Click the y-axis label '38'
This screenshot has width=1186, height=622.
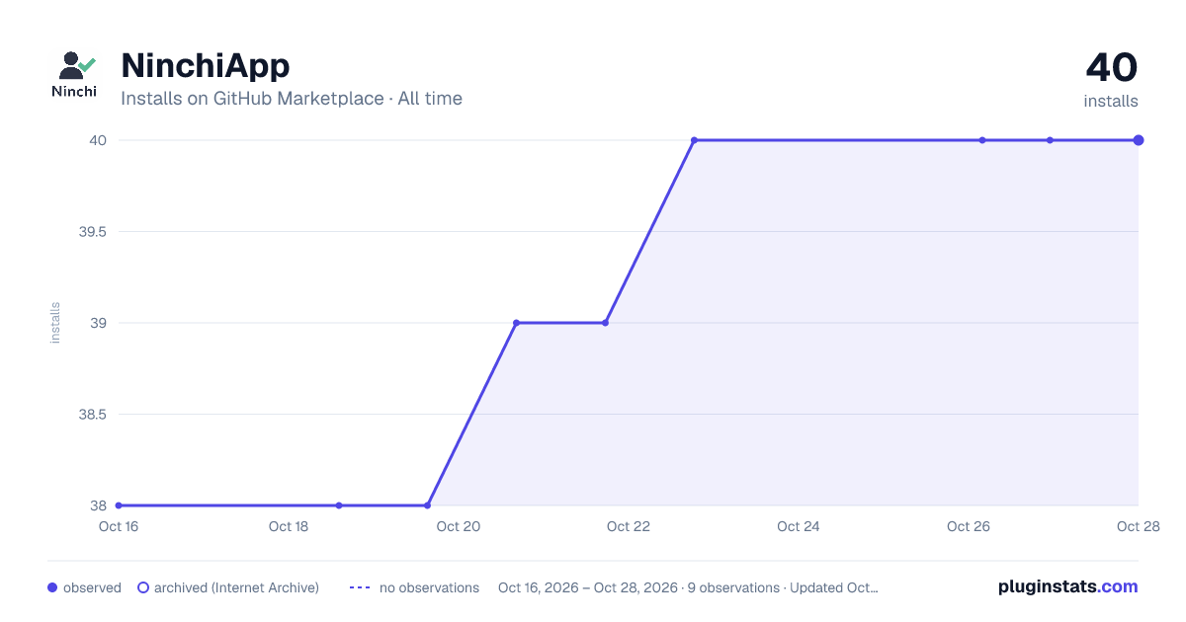[x=99, y=505]
